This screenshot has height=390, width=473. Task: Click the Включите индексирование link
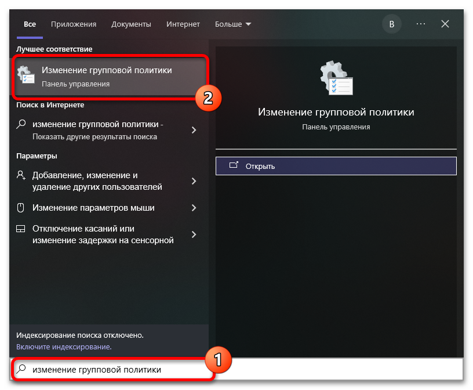(x=64, y=347)
